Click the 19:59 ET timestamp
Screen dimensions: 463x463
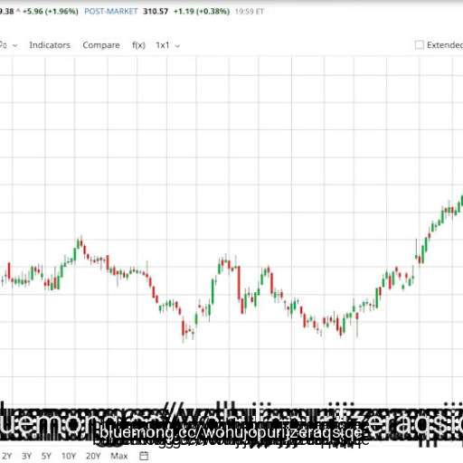point(250,12)
